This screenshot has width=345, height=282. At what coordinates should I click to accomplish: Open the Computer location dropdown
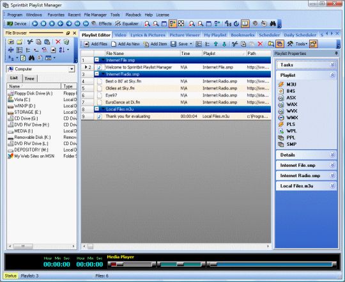point(72,69)
